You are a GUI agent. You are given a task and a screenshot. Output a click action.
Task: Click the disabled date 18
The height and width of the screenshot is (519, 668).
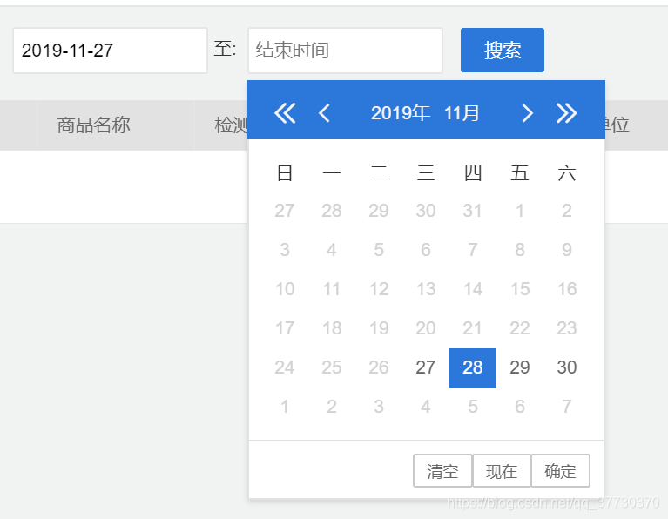332,328
